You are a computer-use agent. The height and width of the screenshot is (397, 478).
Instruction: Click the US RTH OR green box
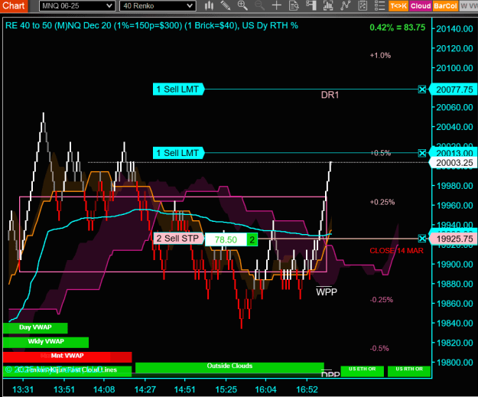point(409,371)
